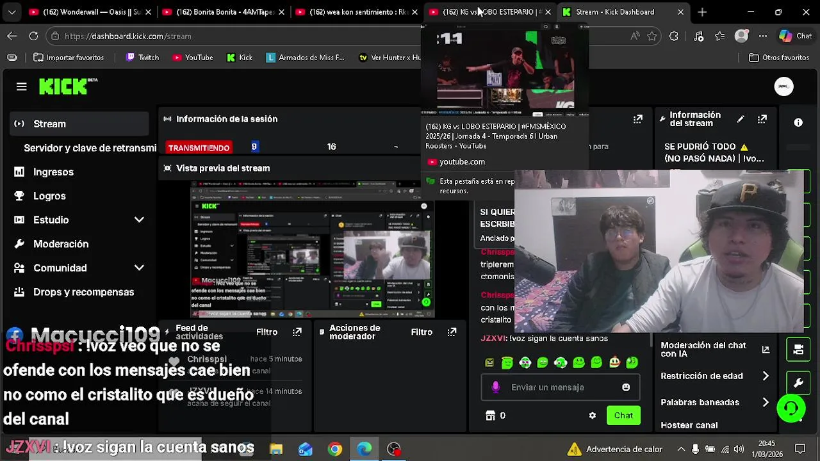
Task: Pop out Información del stream panel
Action: (762, 119)
